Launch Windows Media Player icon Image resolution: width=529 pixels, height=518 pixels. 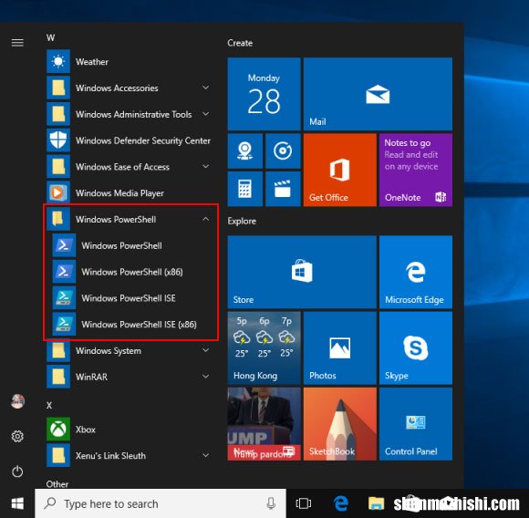(58, 193)
